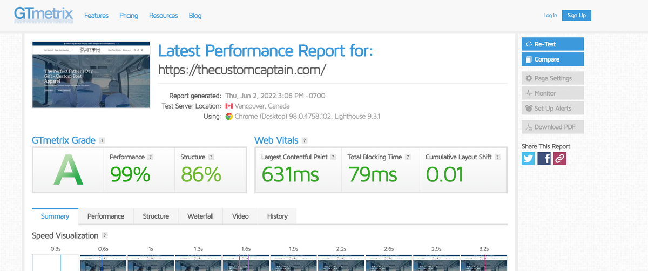Image resolution: width=648 pixels, height=271 pixels.
Task: Click the Facebook share icon
Action: (544, 158)
